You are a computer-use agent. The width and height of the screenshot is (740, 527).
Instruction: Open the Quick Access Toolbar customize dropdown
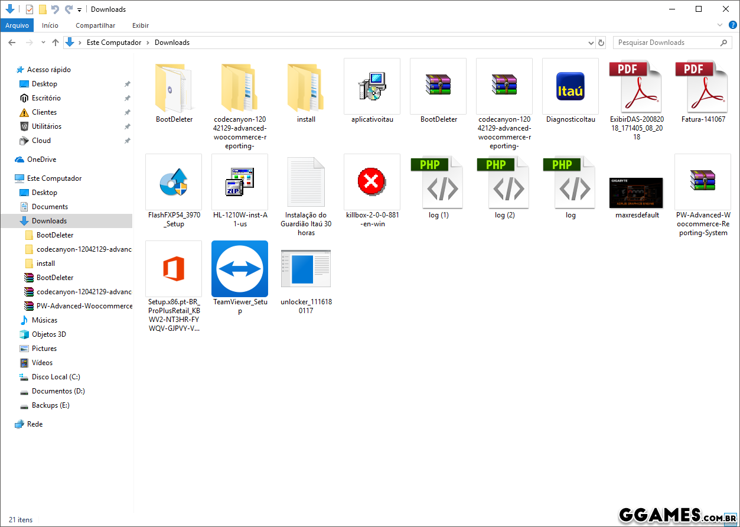click(x=79, y=10)
